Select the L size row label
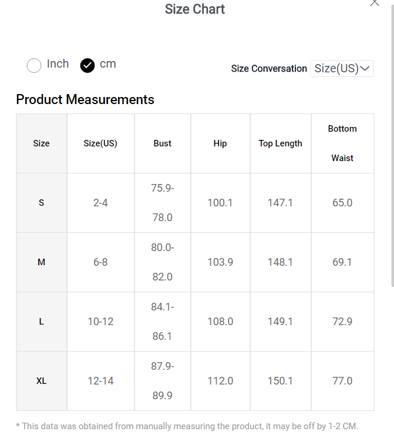The height and width of the screenshot is (438, 394). pyautogui.click(x=41, y=322)
